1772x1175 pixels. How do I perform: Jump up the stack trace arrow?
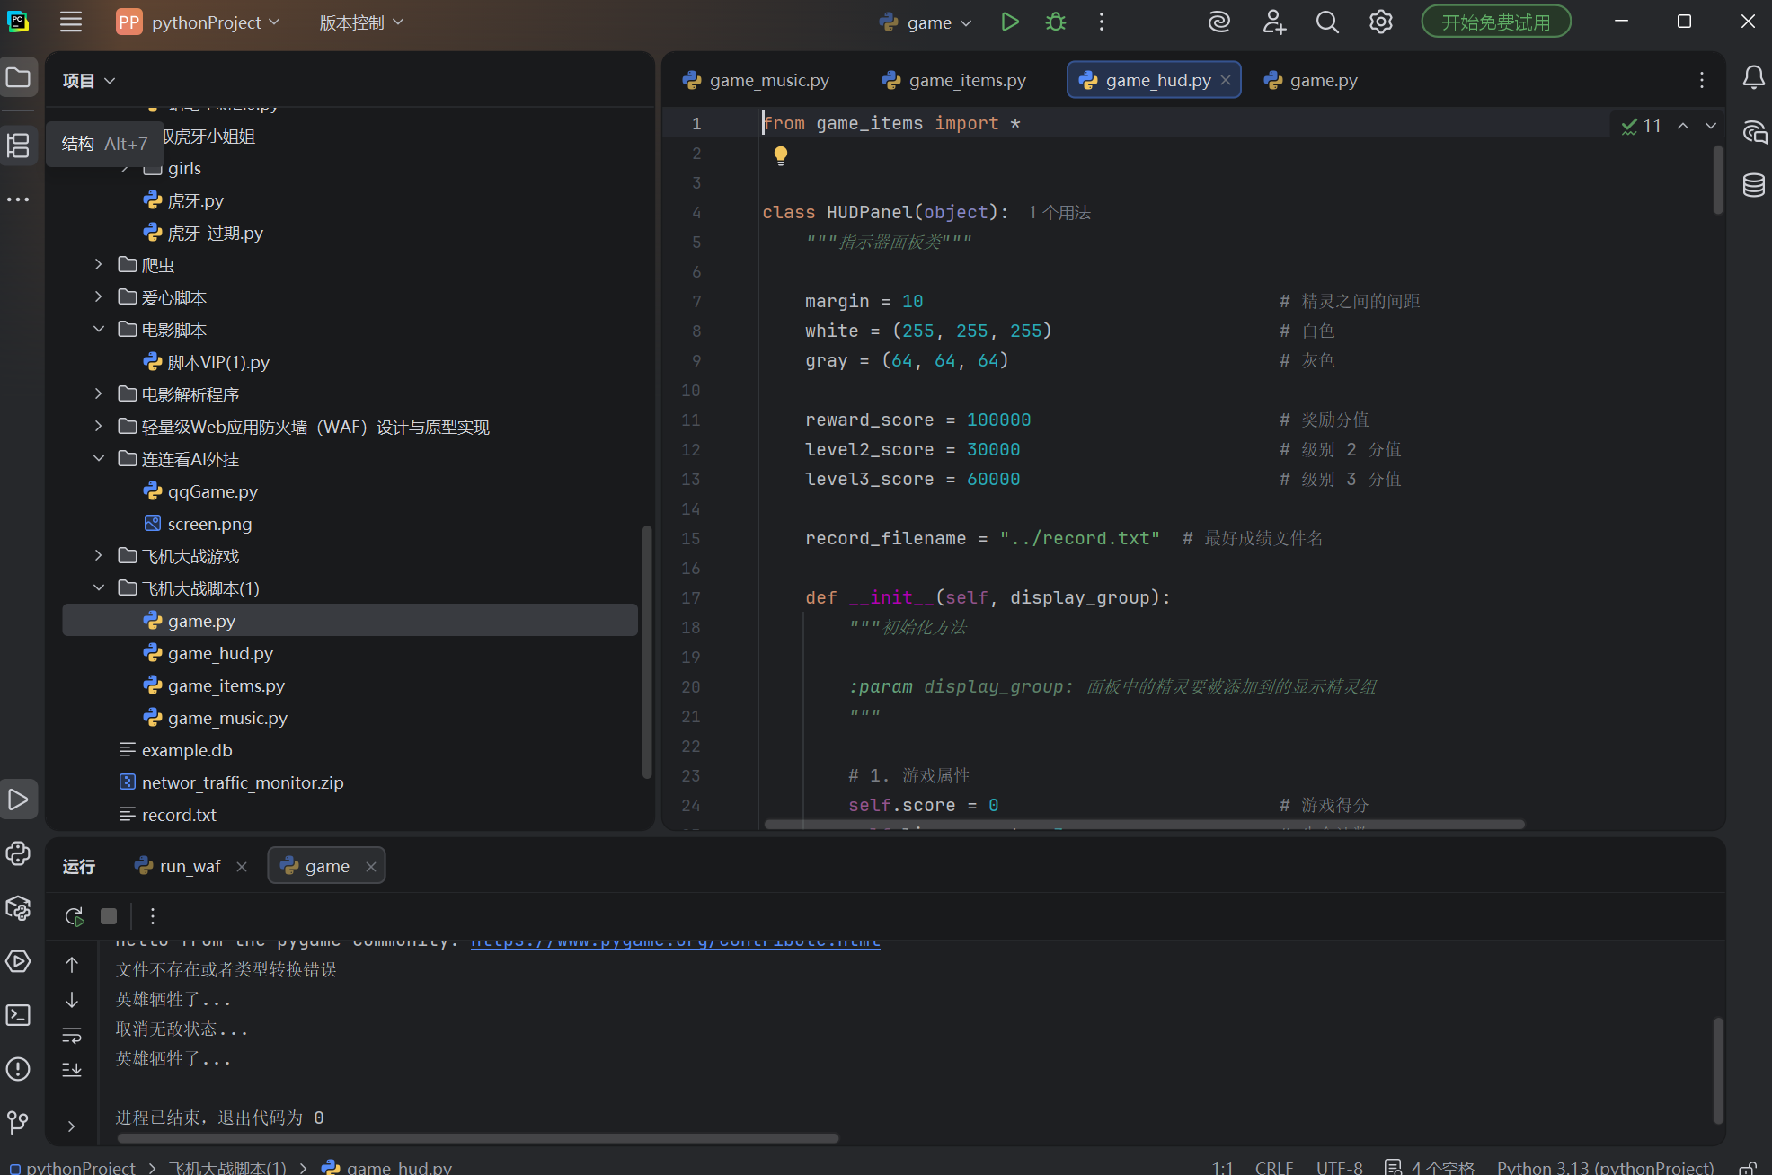coord(72,965)
